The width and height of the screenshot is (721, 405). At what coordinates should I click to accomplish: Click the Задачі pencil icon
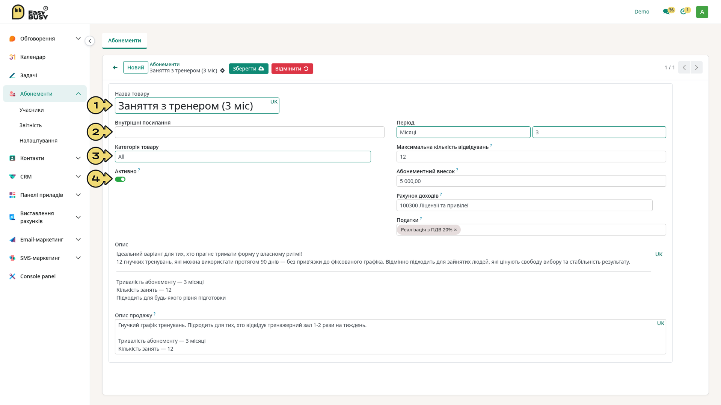click(x=12, y=75)
